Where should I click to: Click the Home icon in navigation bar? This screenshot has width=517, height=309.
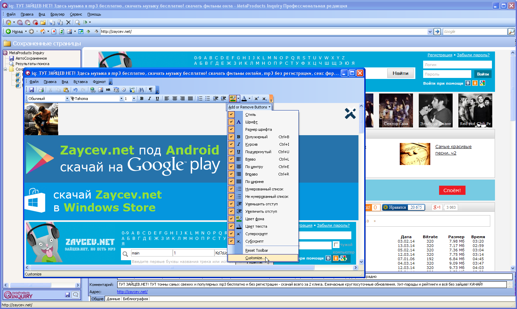tap(43, 32)
